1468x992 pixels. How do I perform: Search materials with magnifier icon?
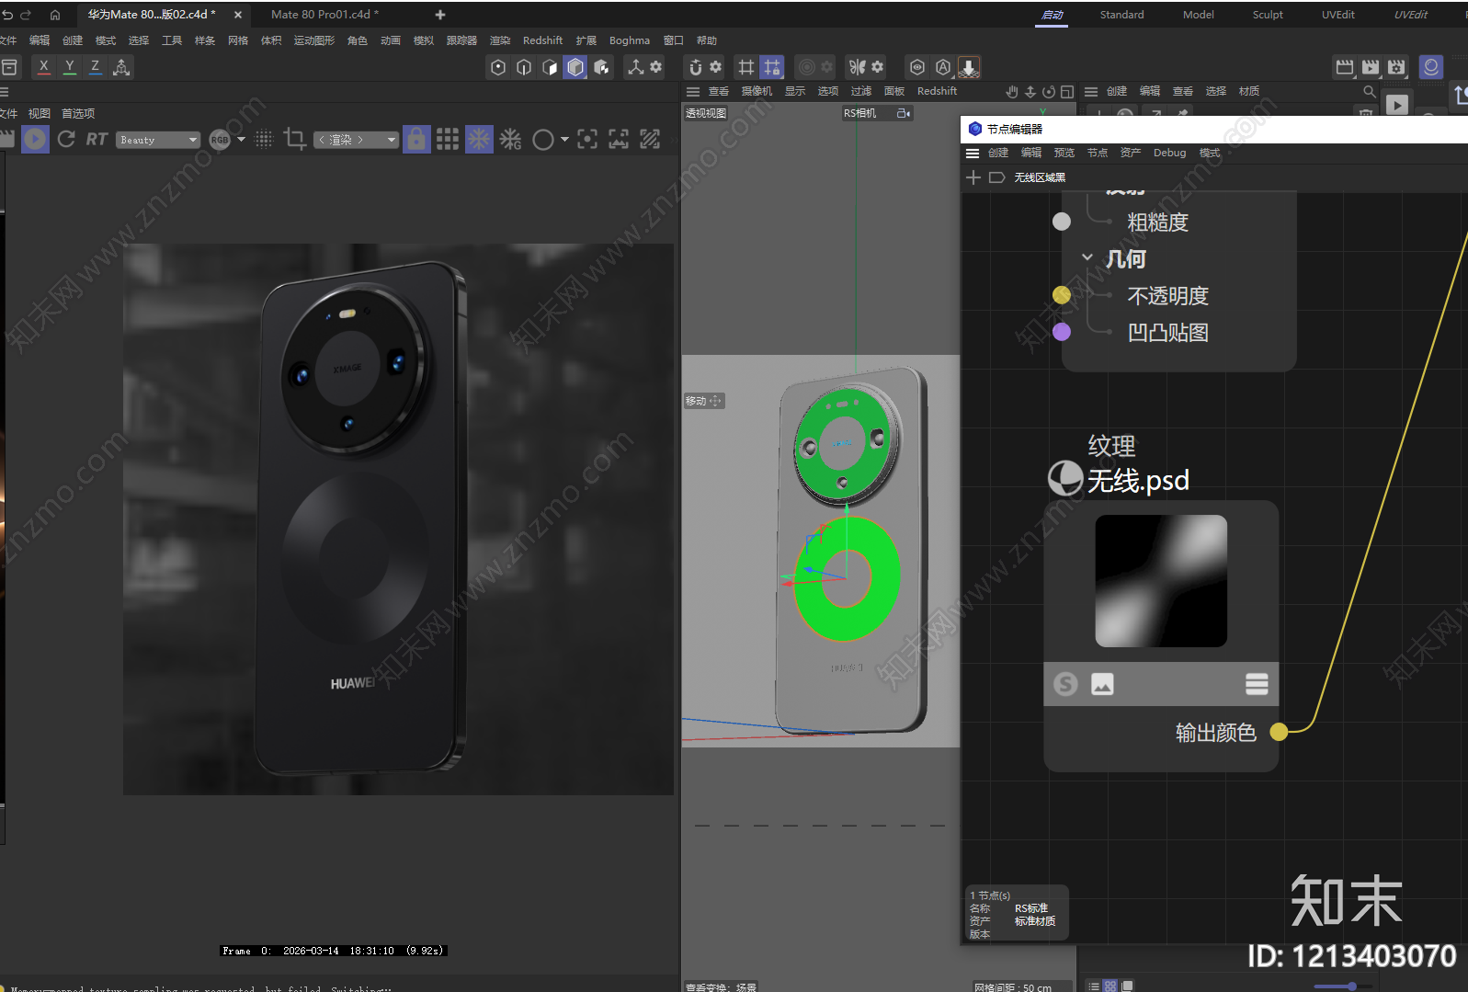(x=1369, y=91)
